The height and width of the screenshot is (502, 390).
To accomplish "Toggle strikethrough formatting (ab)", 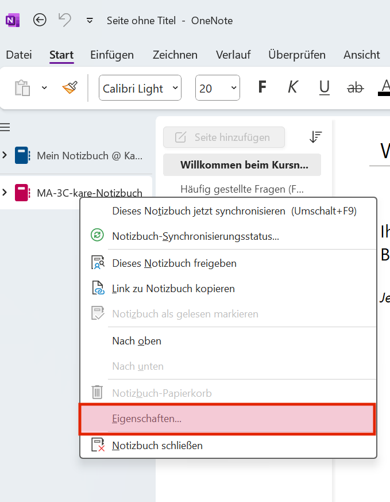I will (355, 87).
